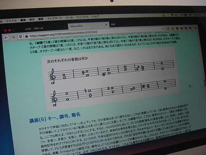Click the 次のそれぞれの音程は何か caption
Screen dimensions: 206x155
[67, 60]
